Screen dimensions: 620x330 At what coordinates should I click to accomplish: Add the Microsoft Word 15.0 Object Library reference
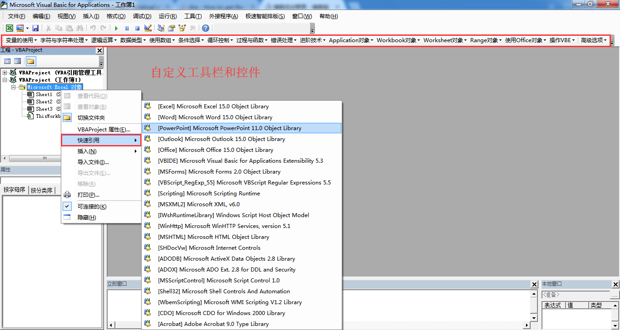point(242,117)
